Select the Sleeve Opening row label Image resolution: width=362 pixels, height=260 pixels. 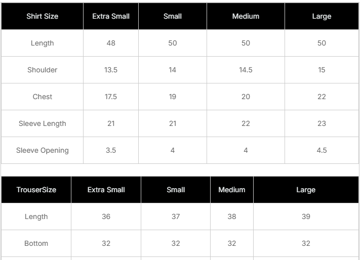coord(42,150)
